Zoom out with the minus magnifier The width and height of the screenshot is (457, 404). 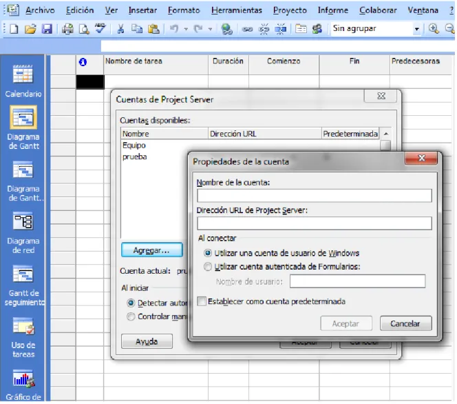(x=450, y=28)
